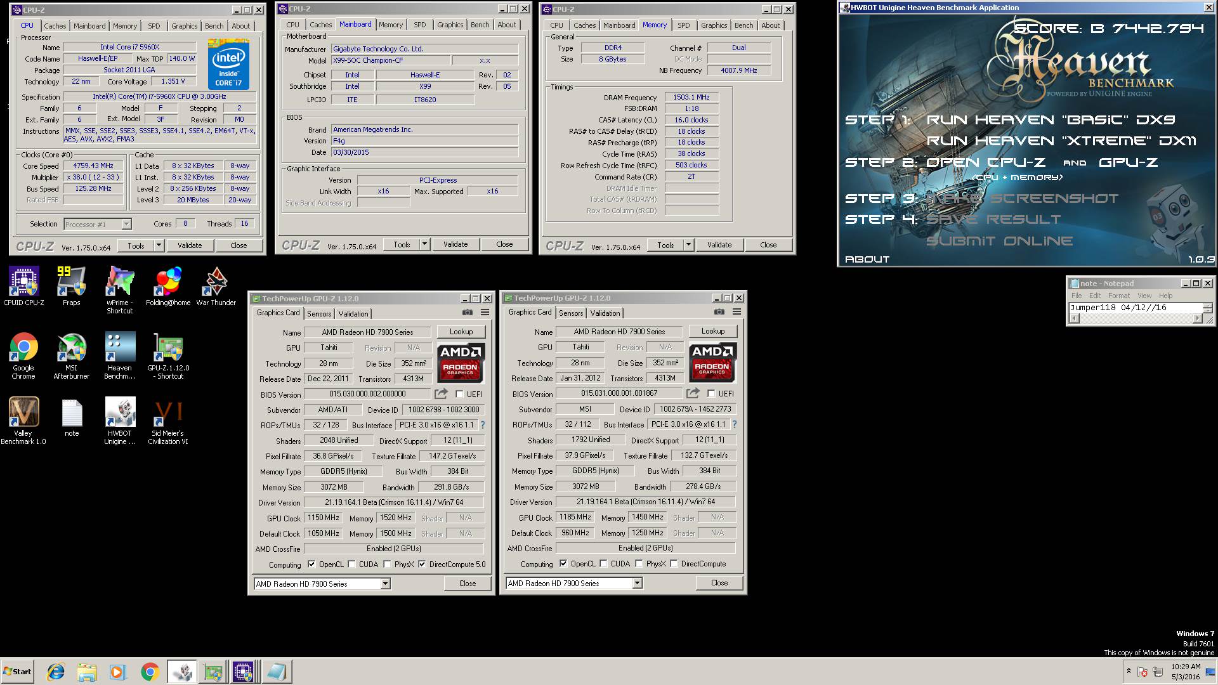Screen dimensions: 1218x685
Task: Open the Fraps desktop icon
Action: tap(71, 286)
